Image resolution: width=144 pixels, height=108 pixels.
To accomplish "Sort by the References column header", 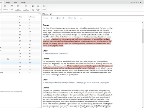I will [x=32, y=17].
